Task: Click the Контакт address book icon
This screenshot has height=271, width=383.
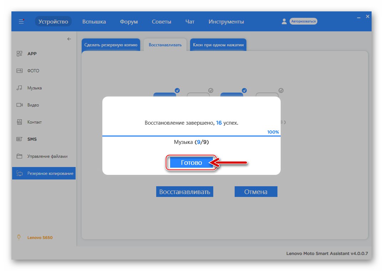Action: (x=19, y=122)
